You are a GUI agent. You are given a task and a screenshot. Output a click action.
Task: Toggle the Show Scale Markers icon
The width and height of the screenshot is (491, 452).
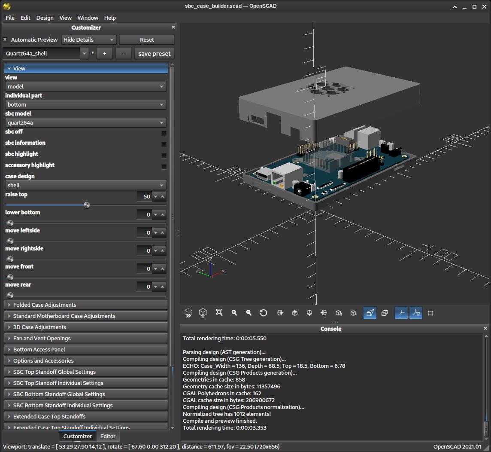415,313
